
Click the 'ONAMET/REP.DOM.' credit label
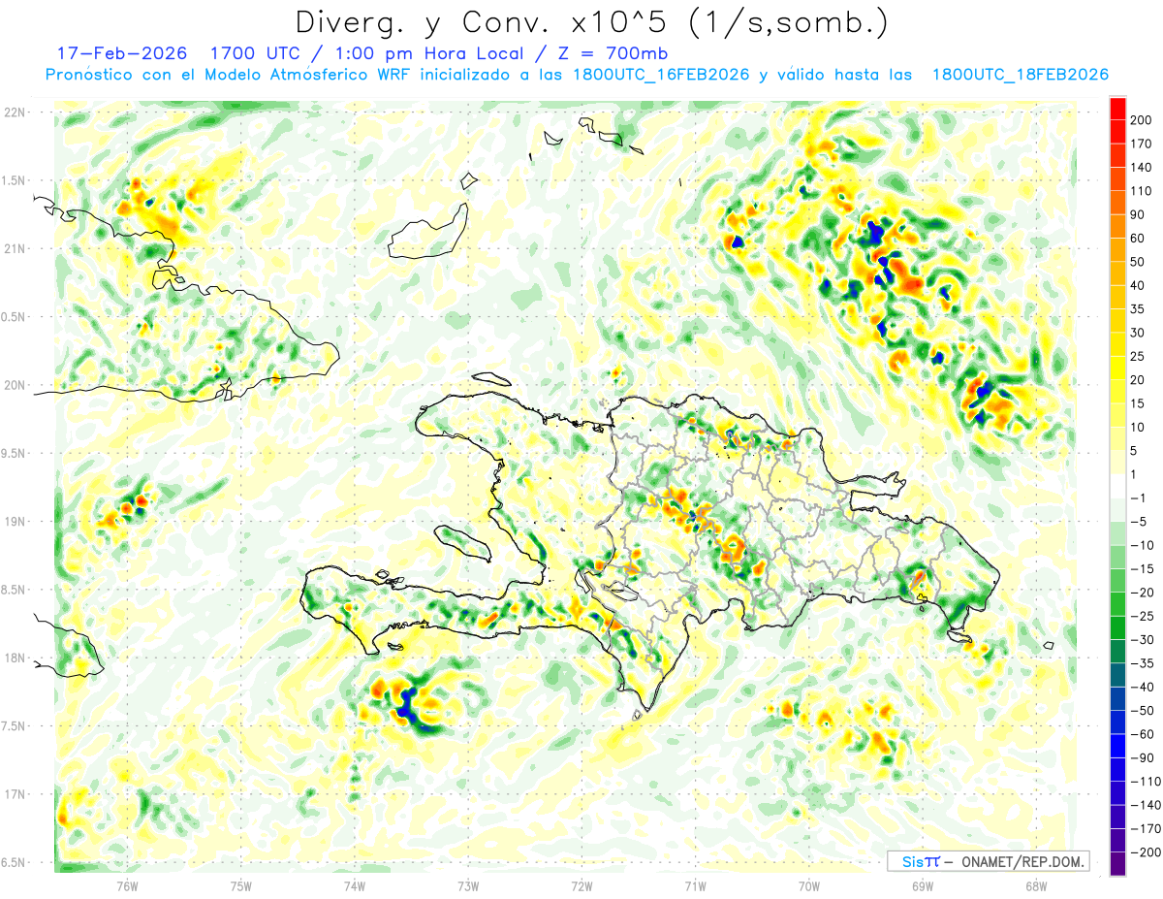point(1022,861)
